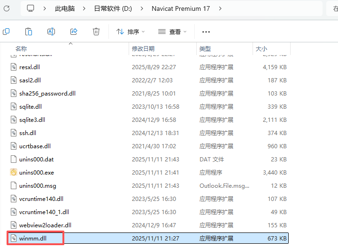Screen dimensions: 338x248
Task: Open the 查看 view dropdown
Action: pyautogui.click(x=172, y=32)
